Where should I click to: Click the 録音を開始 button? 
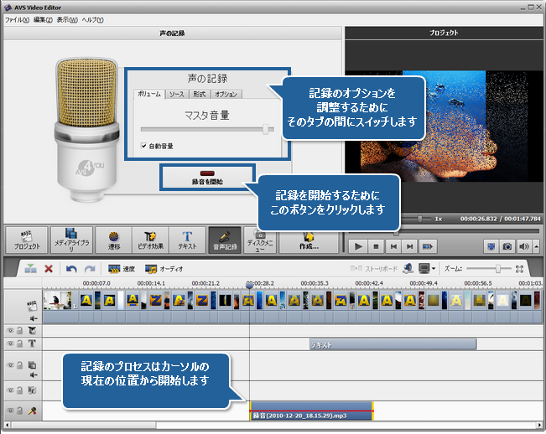point(206,178)
